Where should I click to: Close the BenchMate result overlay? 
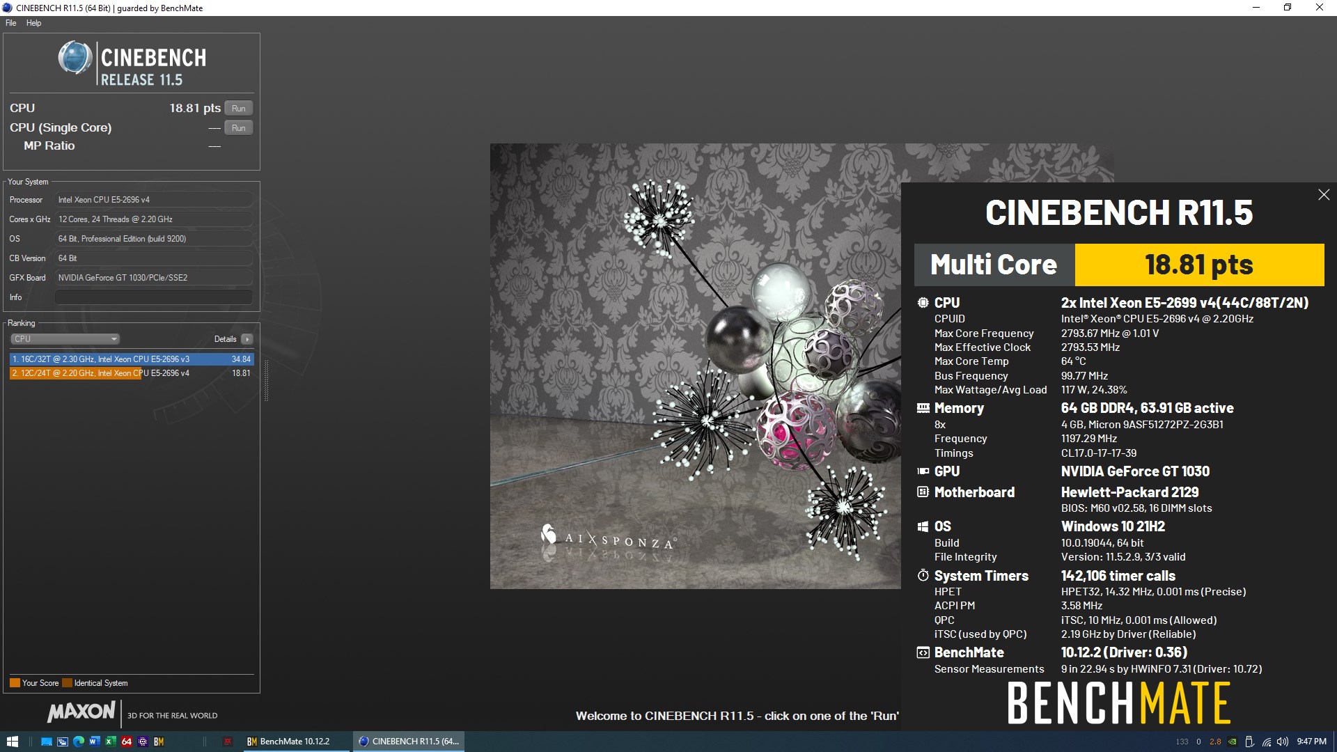(1324, 195)
